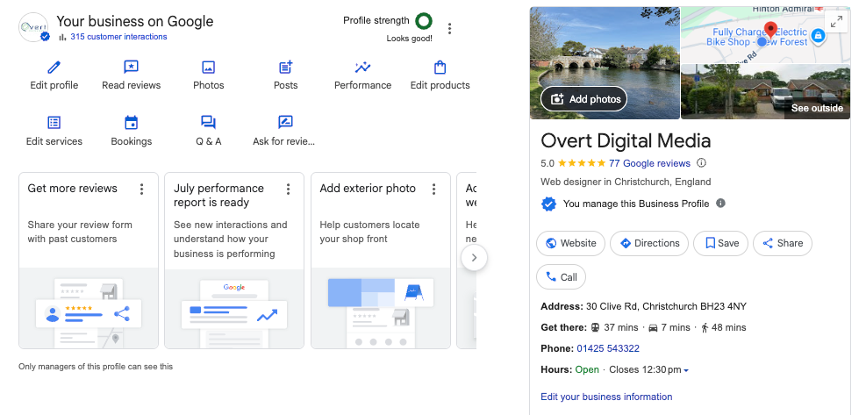Open options menu on Add exterior photo card
This screenshot has width=866, height=415.
click(433, 189)
